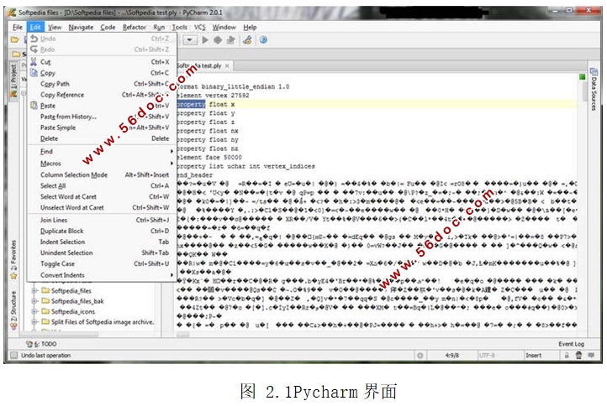Click Insert mode indicator in status bar
Image resolution: width=607 pixels, height=406 pixels.
coord(534,356)
